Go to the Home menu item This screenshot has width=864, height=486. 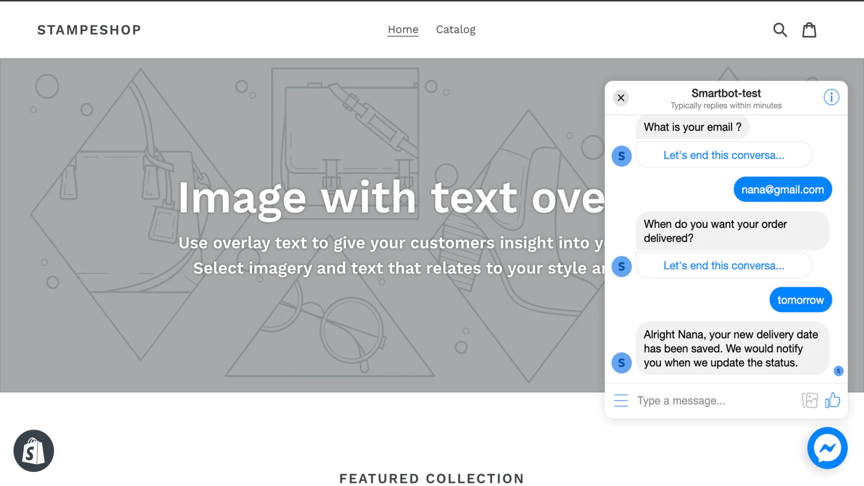pyautogui.click(x=403, y=30)
